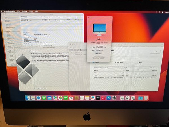Expand Macintosh HD under volymer in Disk Utility
The height and width of the screenshot is (127, 169).
72,52
